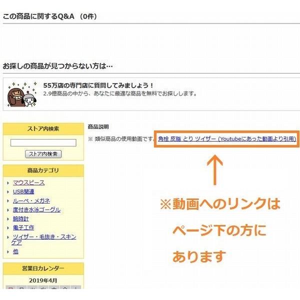Screen dimensions: 300x300
Task: Select the 度付き水泳ゴーグル category
Action: [x=36, y=210]
